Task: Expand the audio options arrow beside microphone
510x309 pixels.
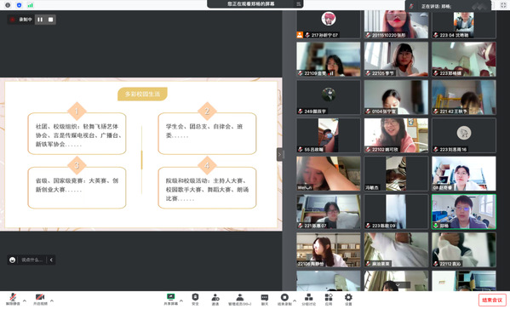Action: tap(25, 300)
